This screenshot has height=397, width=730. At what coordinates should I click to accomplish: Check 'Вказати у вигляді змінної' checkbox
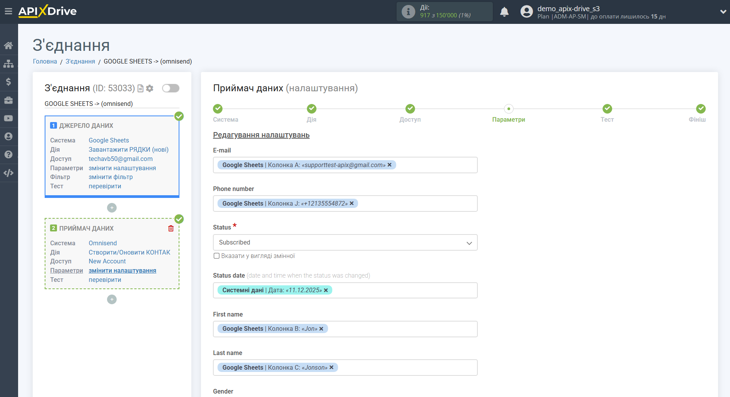pyautogui.click(x=216, y=256)
